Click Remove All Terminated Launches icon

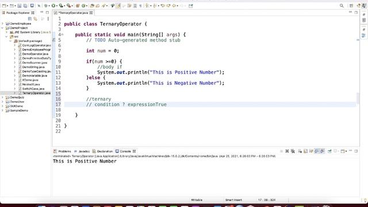pyautogui.click(x=293, y=151)
